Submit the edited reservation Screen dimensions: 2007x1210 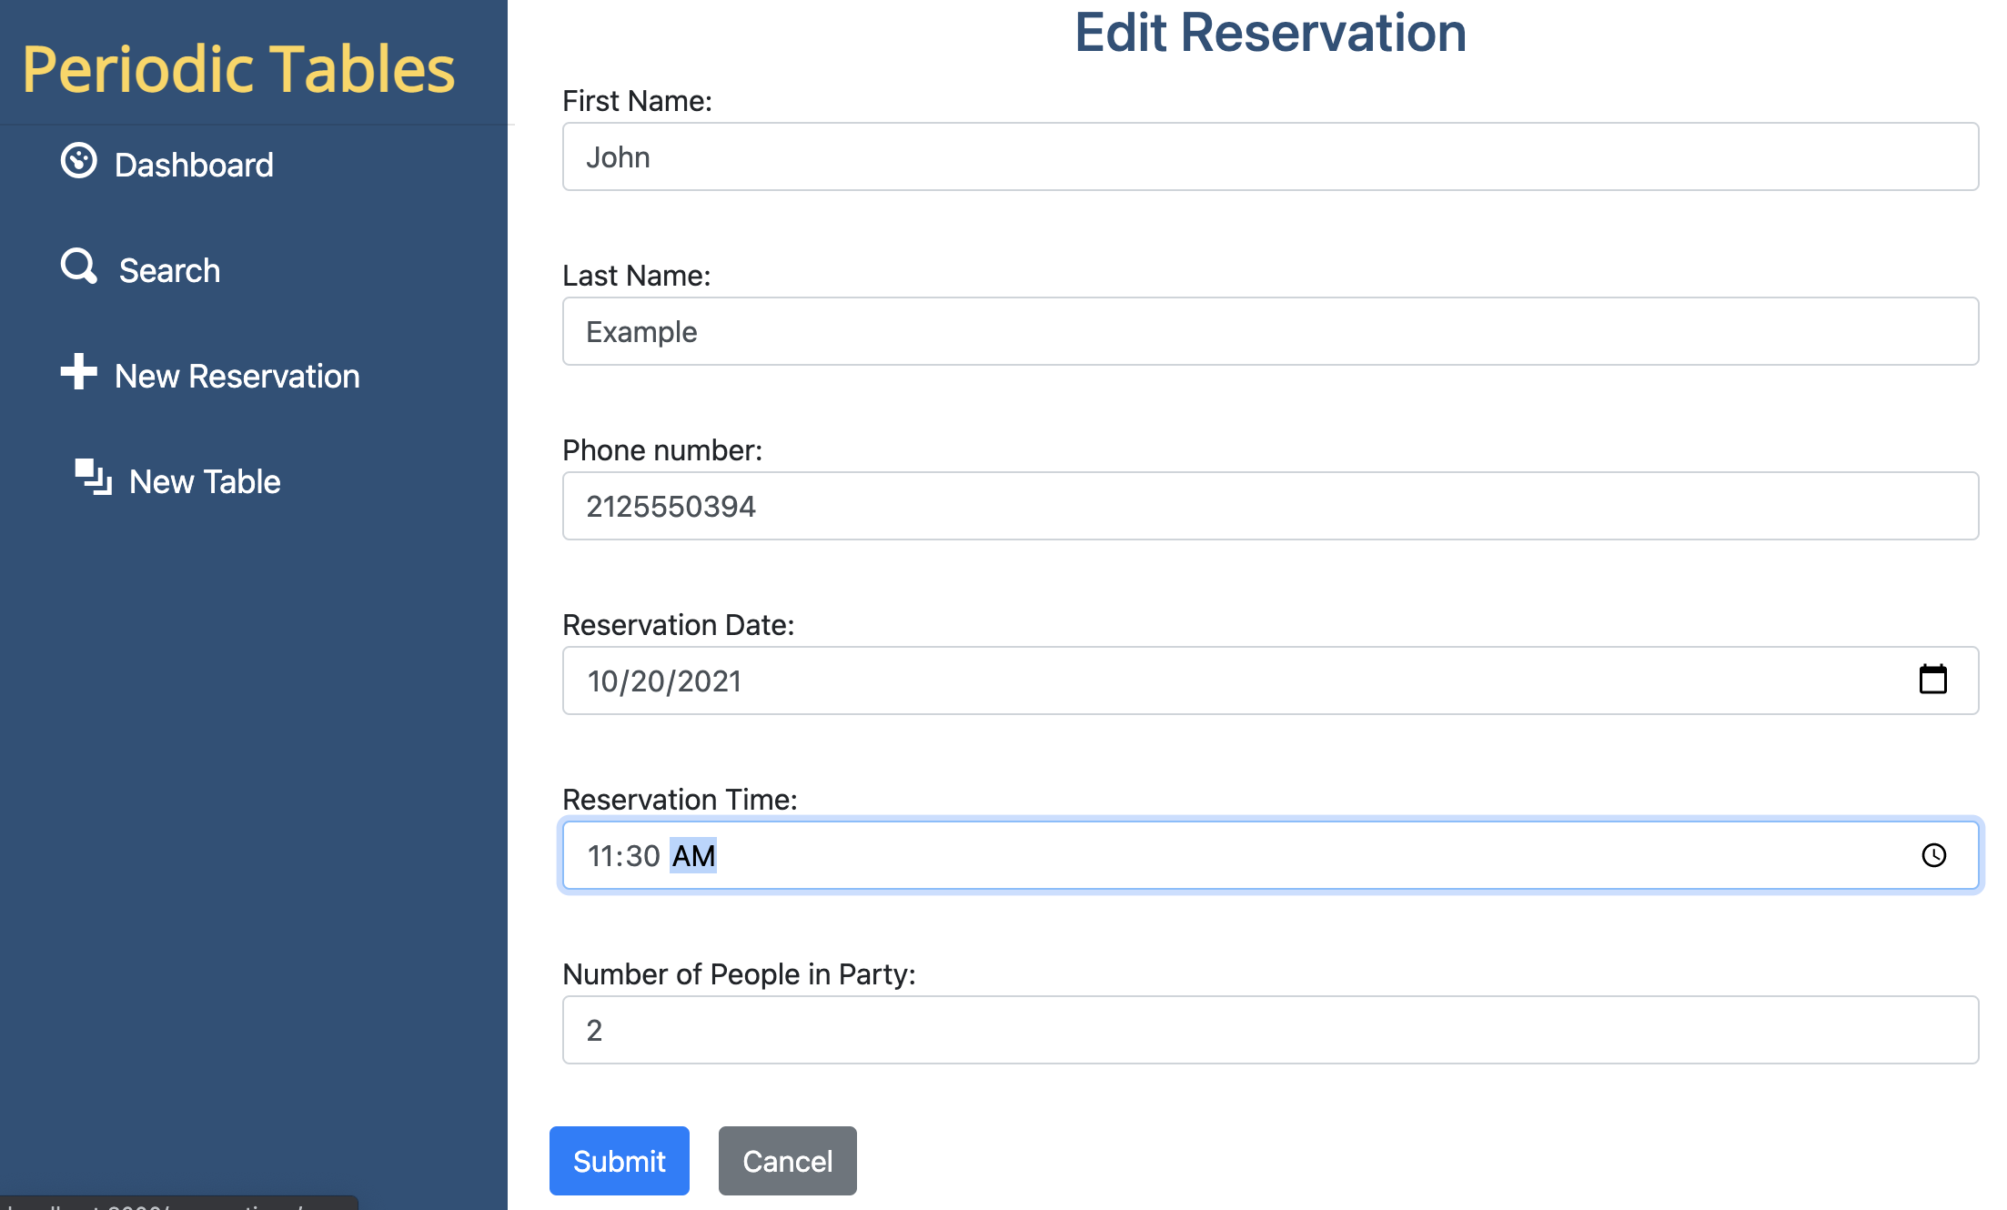point(620,1160)
